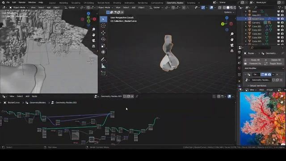Hide Cube.003 in viewport from outliner
The height and width of the screenshot is (161, 286).
[x=278, y=34]
